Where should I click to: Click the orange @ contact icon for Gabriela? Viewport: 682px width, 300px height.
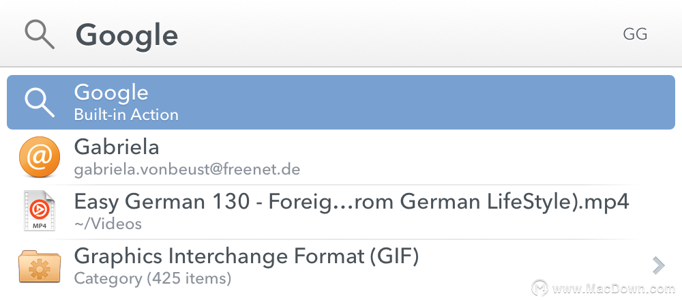[x=40, y=157]
